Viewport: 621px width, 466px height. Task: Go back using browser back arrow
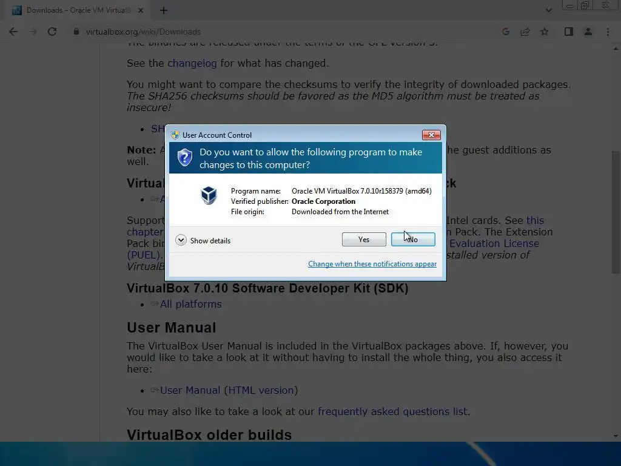[13, 32]
